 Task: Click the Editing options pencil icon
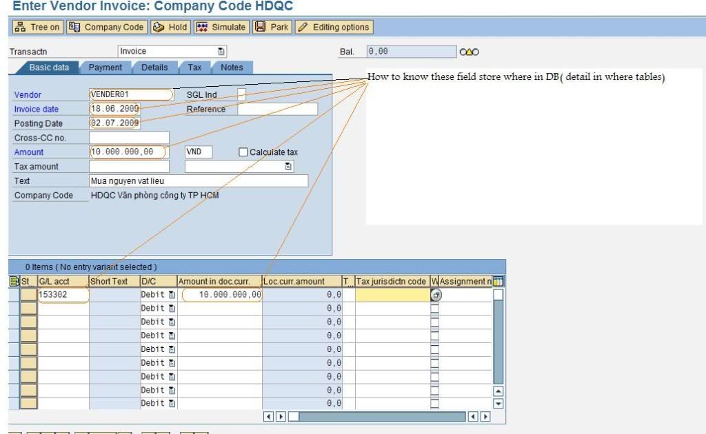(302, 28)
